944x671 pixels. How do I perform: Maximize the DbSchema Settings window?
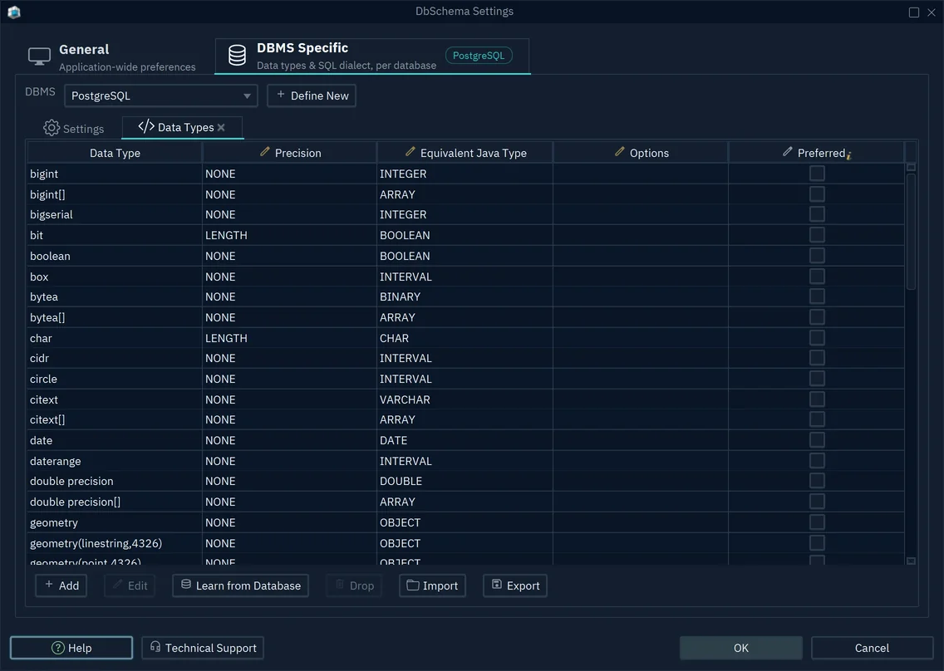(914, 12)
